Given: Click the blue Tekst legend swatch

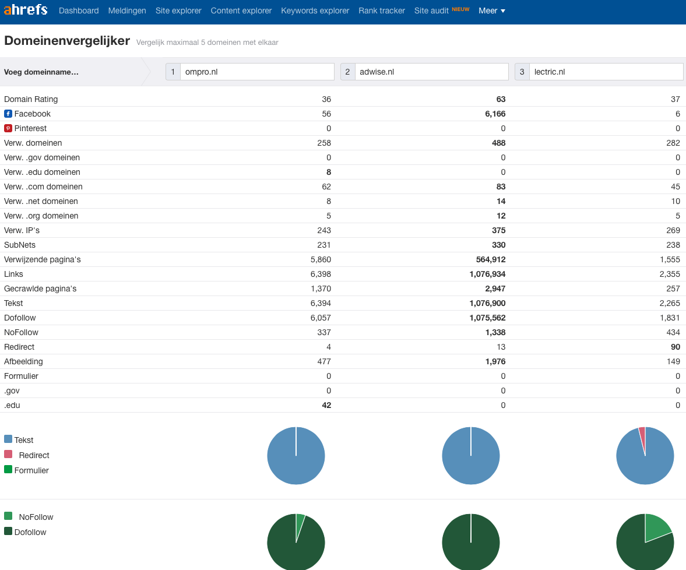Looking at the screenshot, I should coord(8,439).
